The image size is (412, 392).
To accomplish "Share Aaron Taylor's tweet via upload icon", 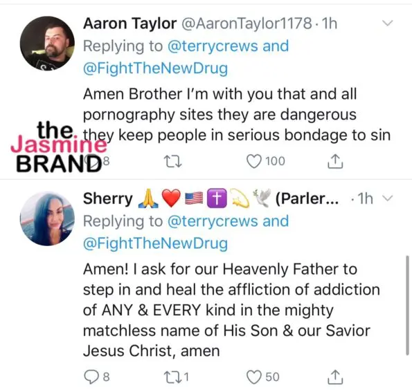I will click(x=335, y=161).
